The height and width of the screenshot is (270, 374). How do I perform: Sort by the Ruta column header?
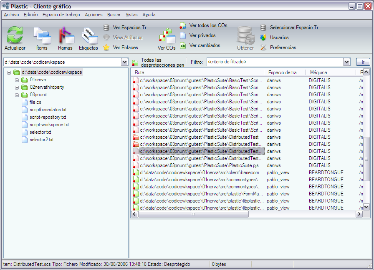pyautogui.click(x=197, y=72)
